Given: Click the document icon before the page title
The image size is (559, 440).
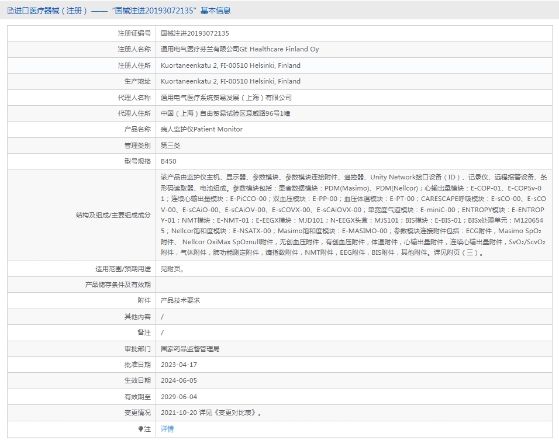Looking at the screenshot, I should pos(11,11).
